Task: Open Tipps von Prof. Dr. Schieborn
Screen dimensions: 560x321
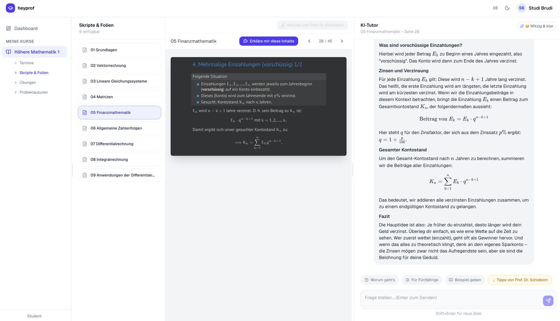Action: pyautogui.click(x=519, y=279)
